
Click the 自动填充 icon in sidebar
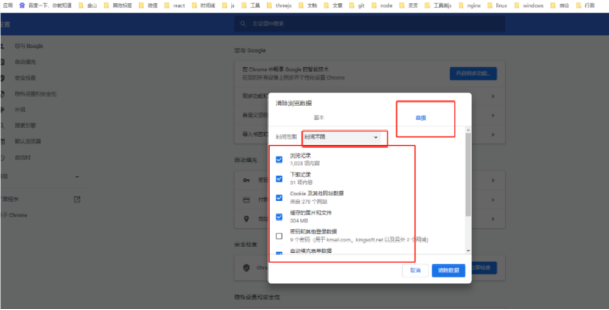click(x=2, y=62)
